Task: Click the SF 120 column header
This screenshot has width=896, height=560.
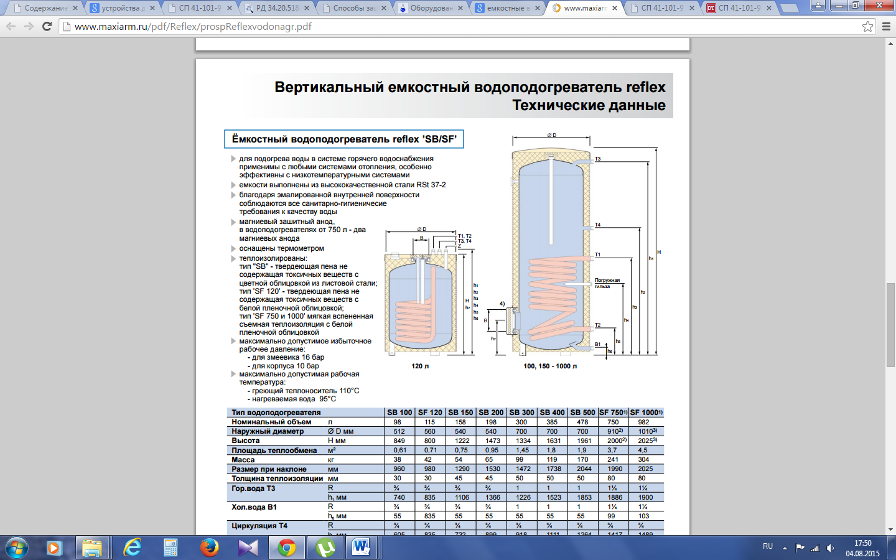Action: tap(430, 413)
